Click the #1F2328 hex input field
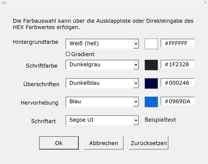The image size is (208, 164). (x=178, y=64)
